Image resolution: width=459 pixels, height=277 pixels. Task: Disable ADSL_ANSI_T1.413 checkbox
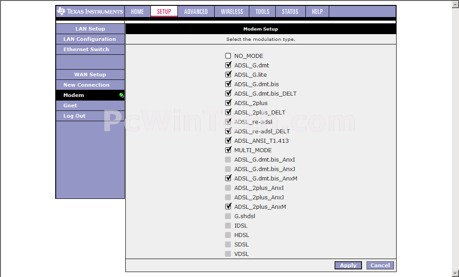(x=228, y=141)
